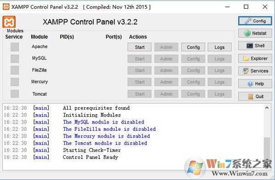Open FileZilla Admin button
Viewport: 275px width, 180px height.
(x=166, y=70)
